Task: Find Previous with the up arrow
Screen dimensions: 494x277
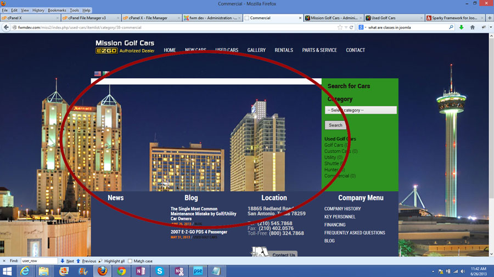Action: coord(86,261)
